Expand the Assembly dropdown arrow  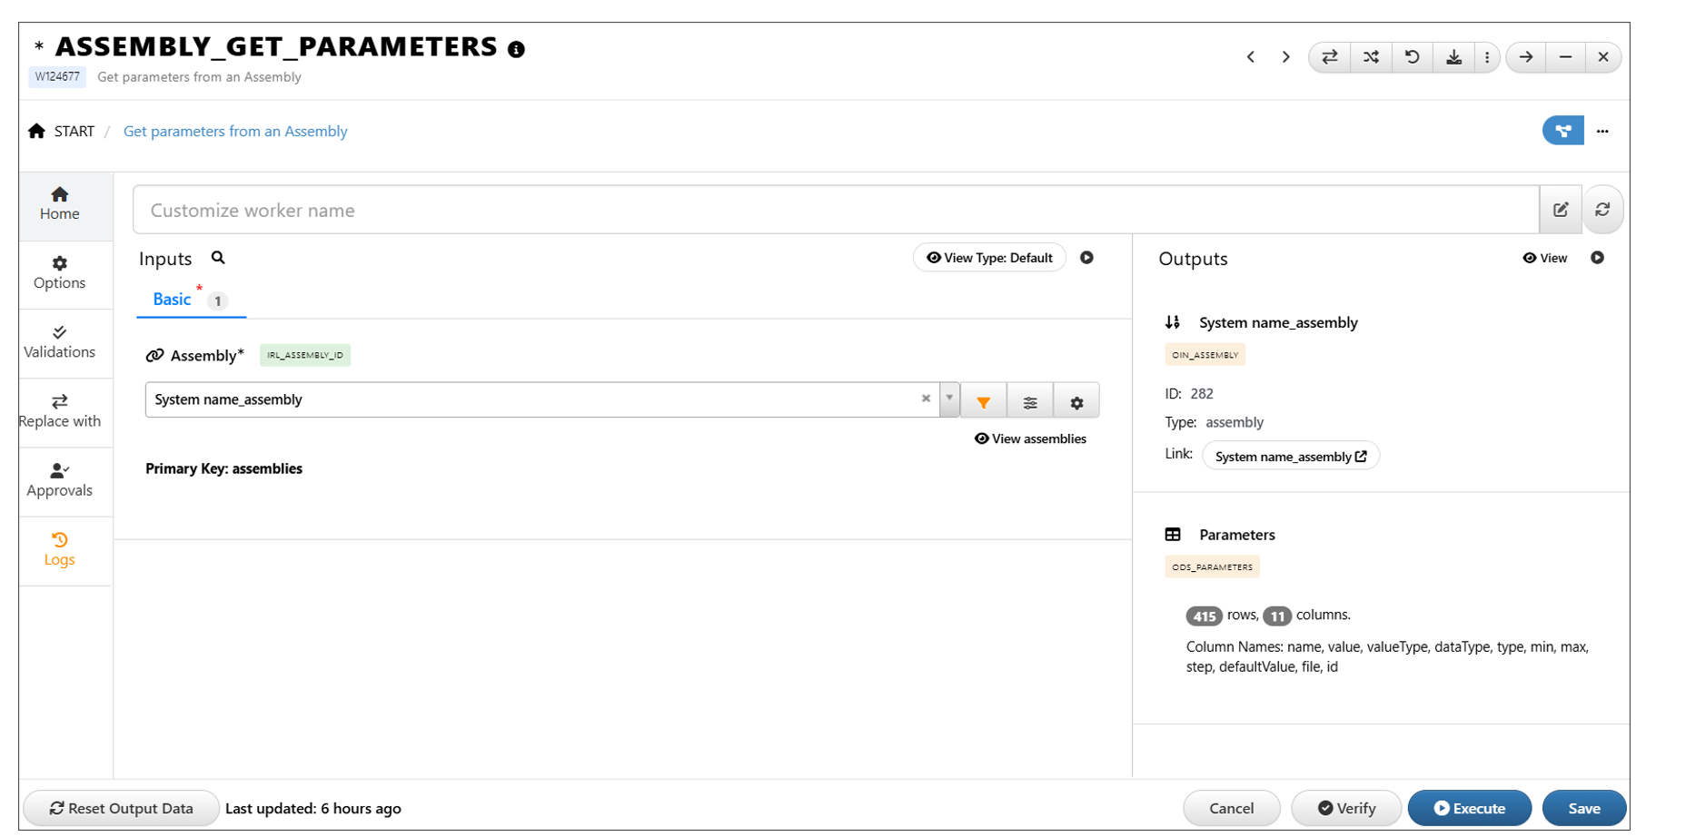tap(949, 399)
